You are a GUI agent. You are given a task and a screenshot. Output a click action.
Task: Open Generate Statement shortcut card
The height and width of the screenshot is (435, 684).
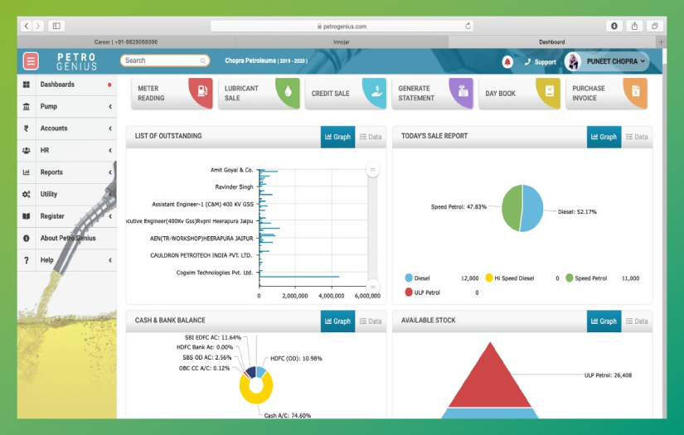432,94
